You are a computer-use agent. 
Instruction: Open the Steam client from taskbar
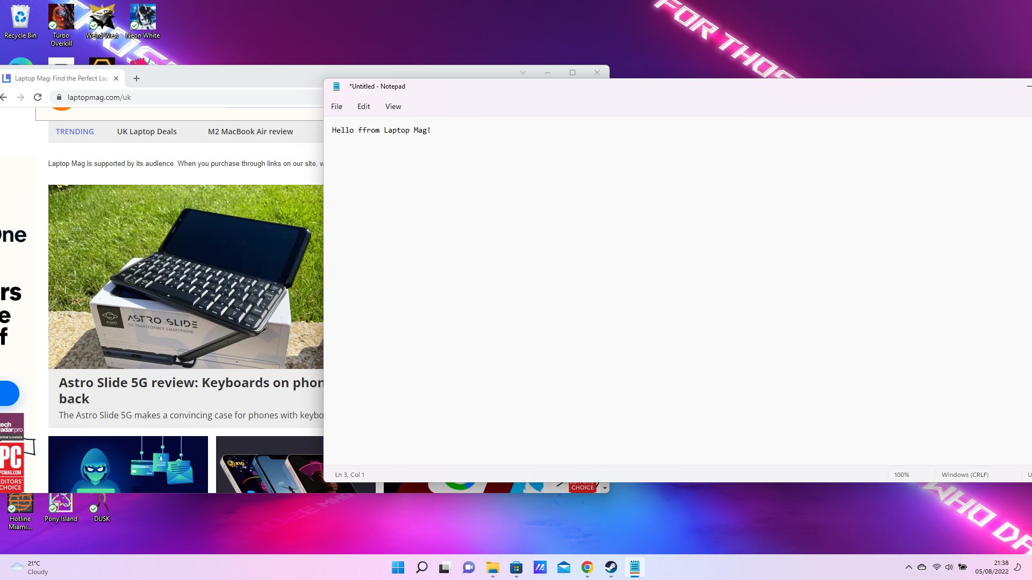(x=611, y=567)
